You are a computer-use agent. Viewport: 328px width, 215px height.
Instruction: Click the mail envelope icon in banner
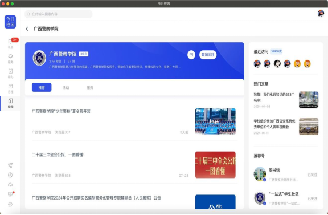(191, 55)
